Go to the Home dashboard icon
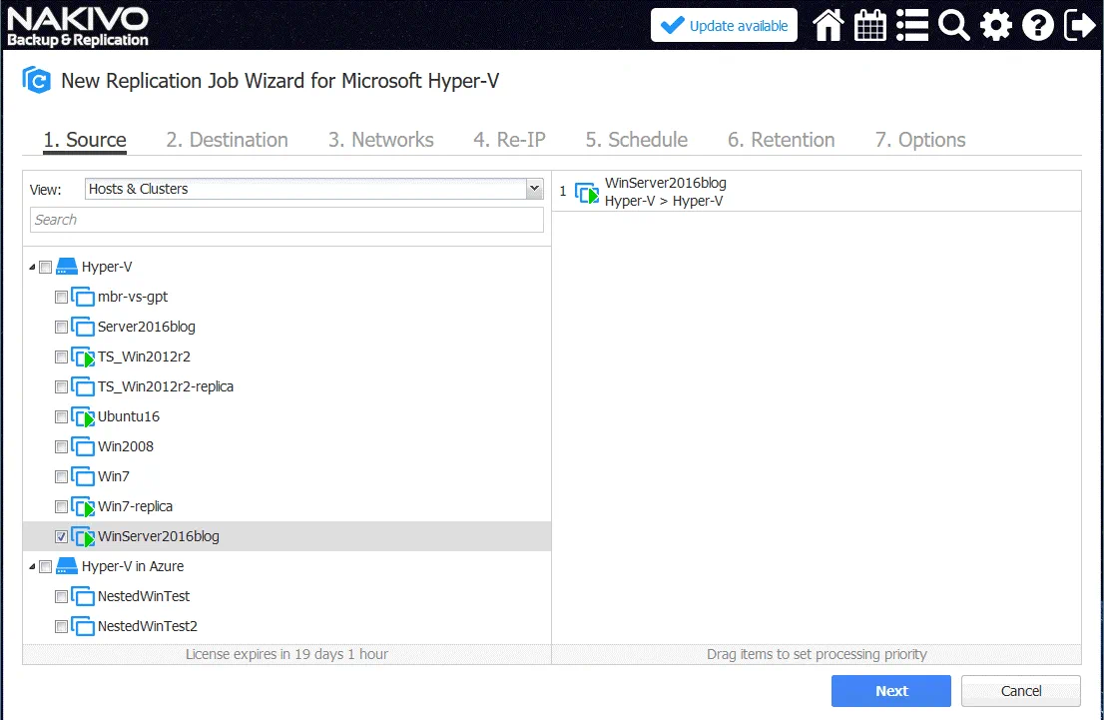Image resolution: width=1104 pixels, height=720 pixels. coord(828,26)
